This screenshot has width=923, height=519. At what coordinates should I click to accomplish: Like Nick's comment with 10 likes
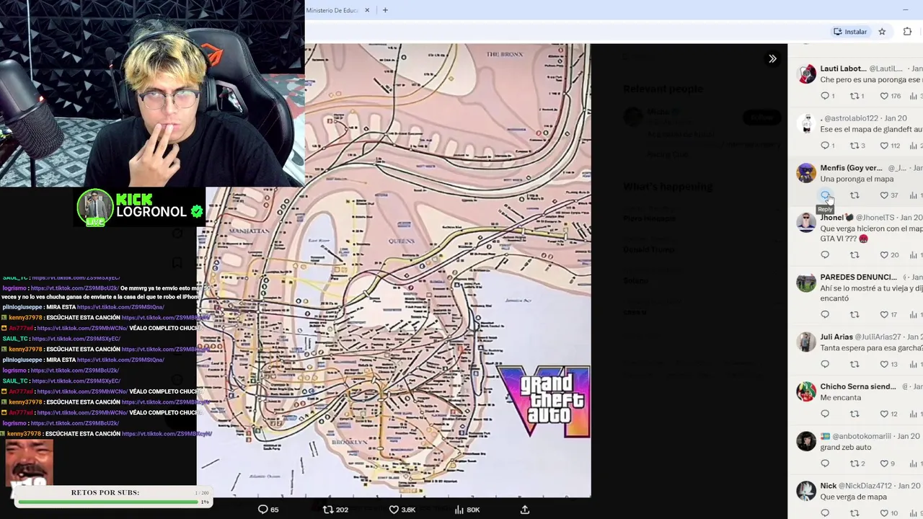click(x=888, y=513)
